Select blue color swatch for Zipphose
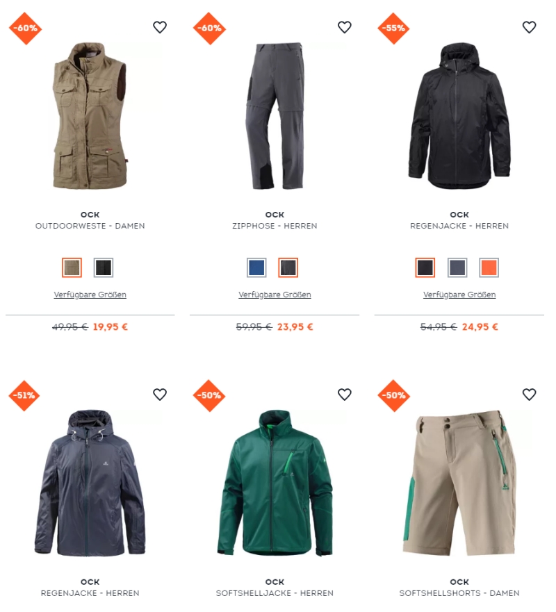556x612 pixels. pos(256,267)
